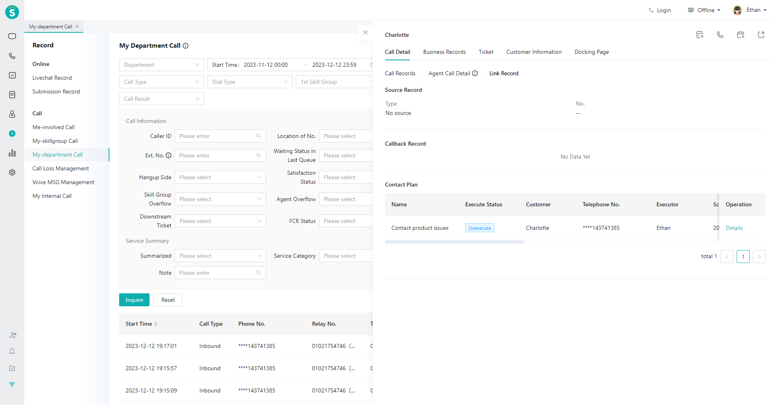Go to next page in Contact Plan
The width and height of the screenshot is (778, 405).
tap(759, 257)
